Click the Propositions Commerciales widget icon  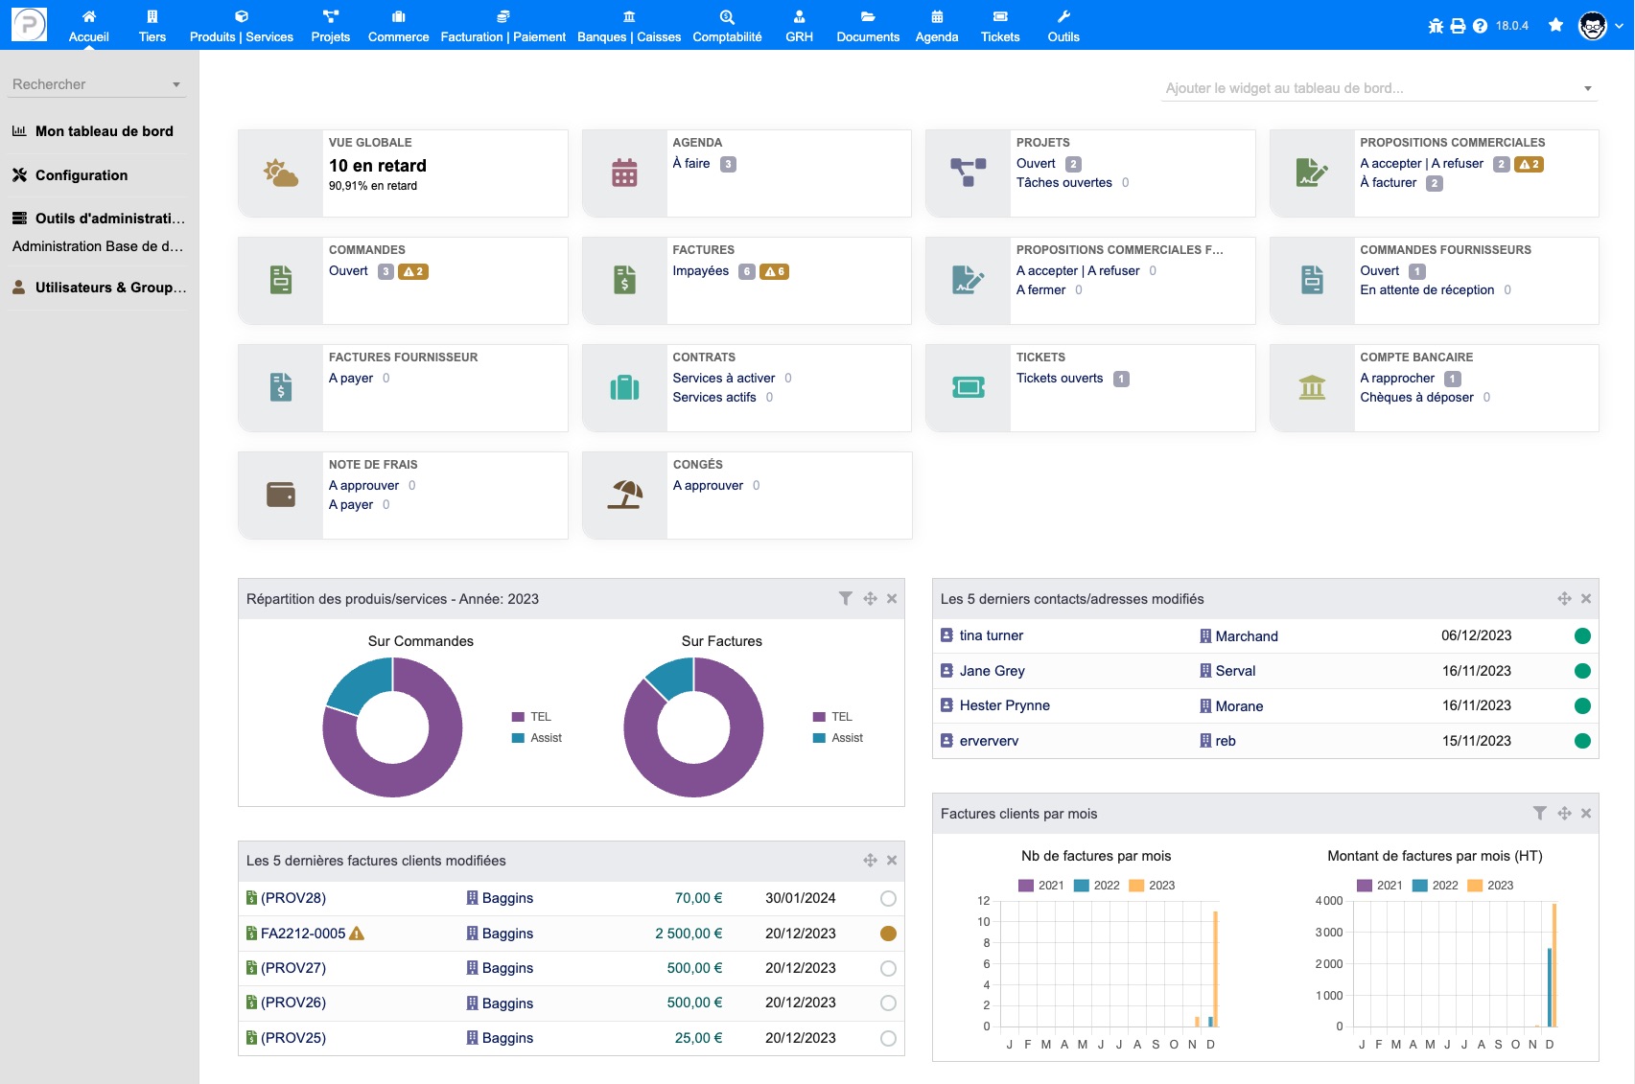click(1312, 173)
